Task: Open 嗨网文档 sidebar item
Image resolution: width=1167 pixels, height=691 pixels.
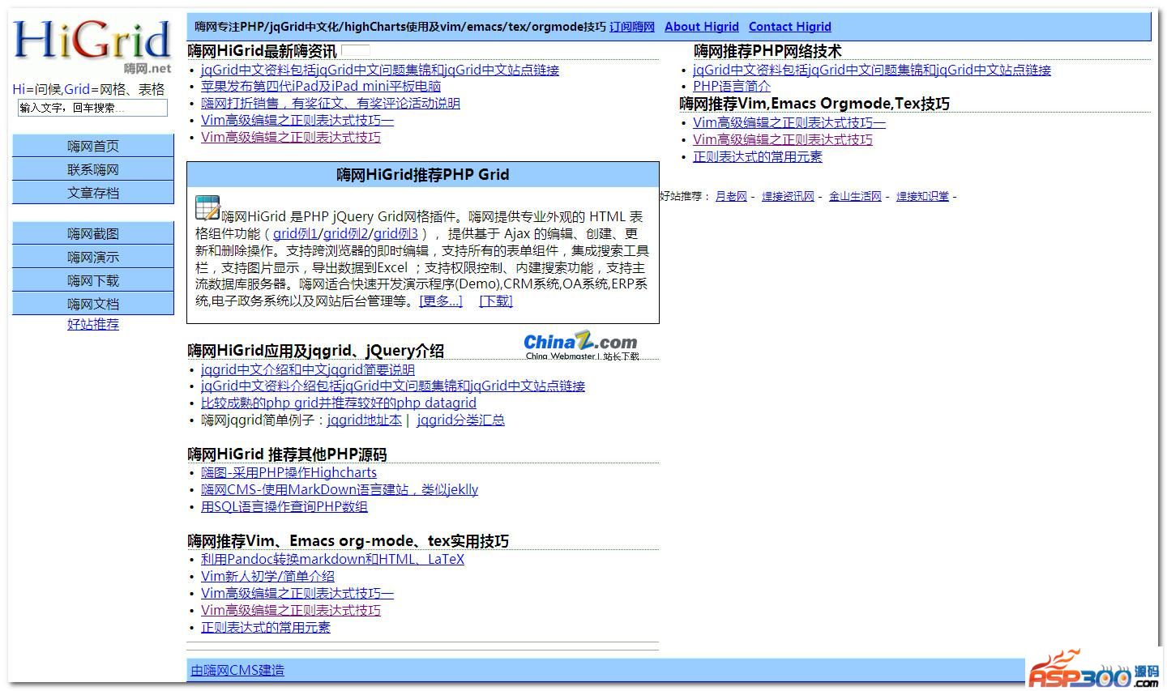Action: (93, 304)
